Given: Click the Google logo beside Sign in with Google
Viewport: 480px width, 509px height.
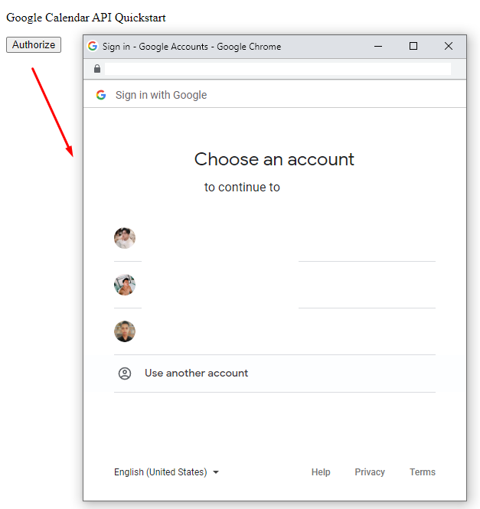Looking at the screenshot, I should pyautogui.click(x=101, y=95).
